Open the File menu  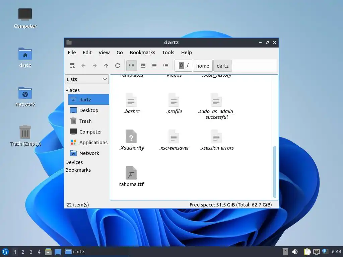click(x=72, y=53)
